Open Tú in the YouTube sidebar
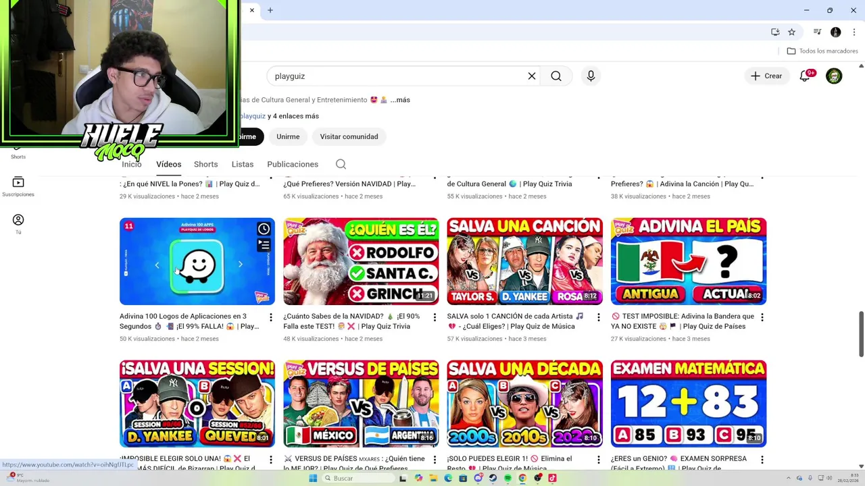The height and width of the screenshot is (486, 865). [18, 224]
